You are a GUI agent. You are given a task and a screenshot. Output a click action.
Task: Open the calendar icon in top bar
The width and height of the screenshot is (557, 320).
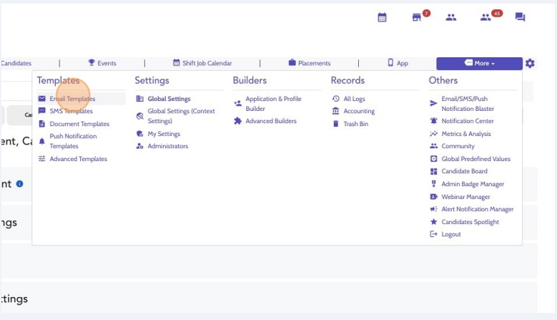pos(382,17)
